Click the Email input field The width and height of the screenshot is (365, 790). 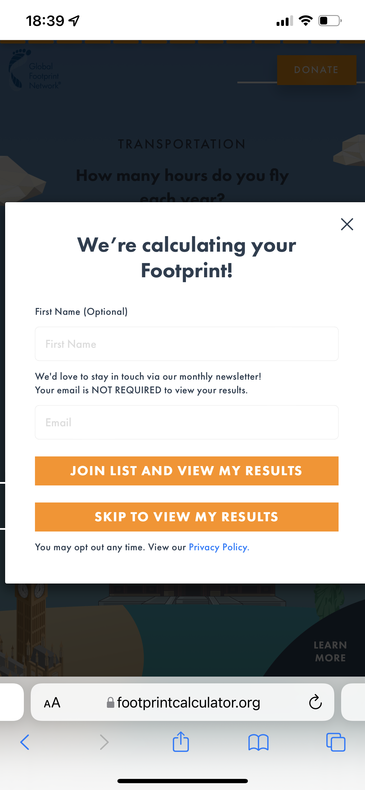point(187,422)
